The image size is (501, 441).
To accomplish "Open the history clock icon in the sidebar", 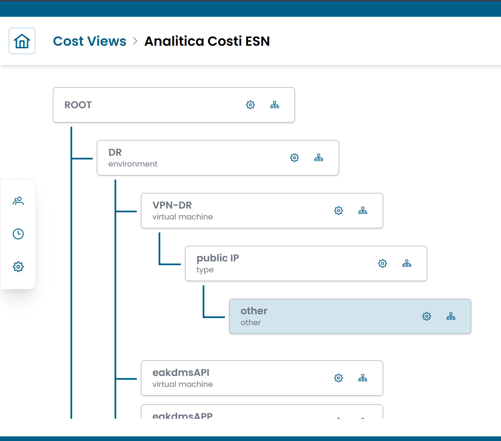I will click(18, 234).
